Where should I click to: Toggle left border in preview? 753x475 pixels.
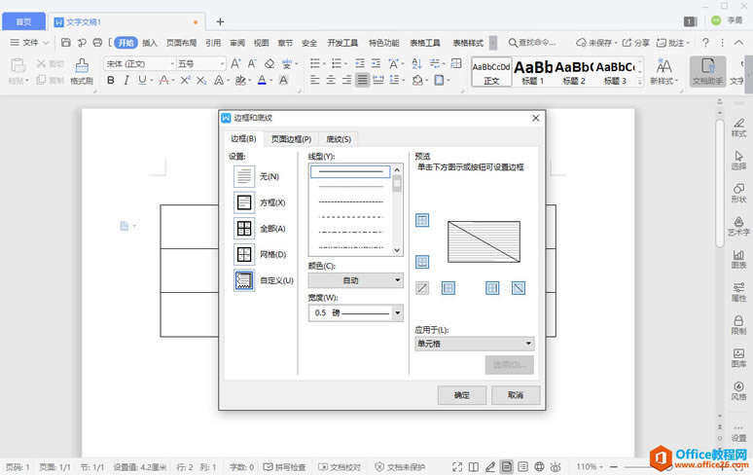pos(448,288)
